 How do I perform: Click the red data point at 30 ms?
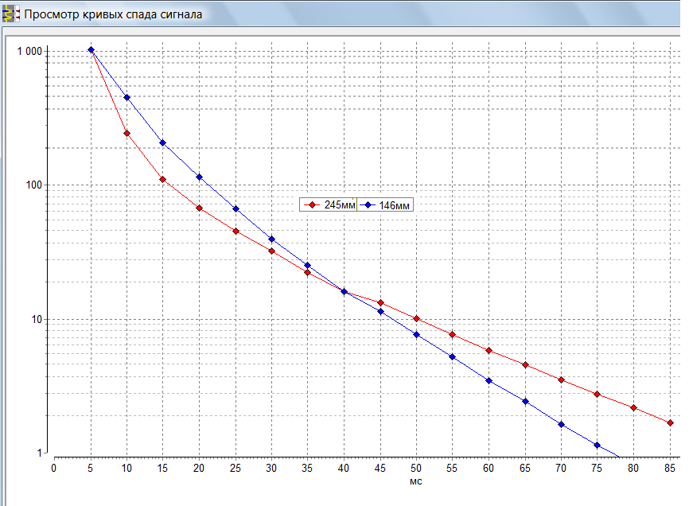tap(271, 251)
